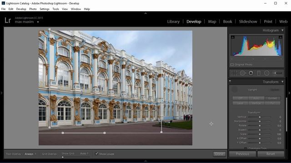
Task: Click the Done button
Action: (219, 154)
